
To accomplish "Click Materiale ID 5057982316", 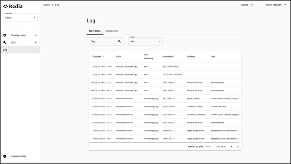I will pyautogui.click(x=168, y=115).
